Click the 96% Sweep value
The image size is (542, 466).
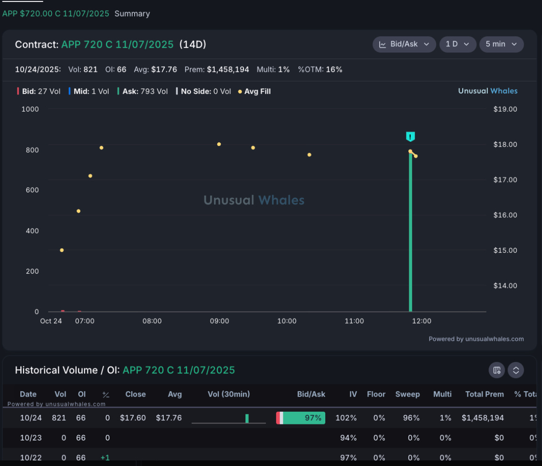(x=411, y=418)
